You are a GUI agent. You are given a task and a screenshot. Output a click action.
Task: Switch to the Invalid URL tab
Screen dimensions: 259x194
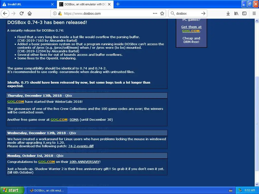(28, 4)
